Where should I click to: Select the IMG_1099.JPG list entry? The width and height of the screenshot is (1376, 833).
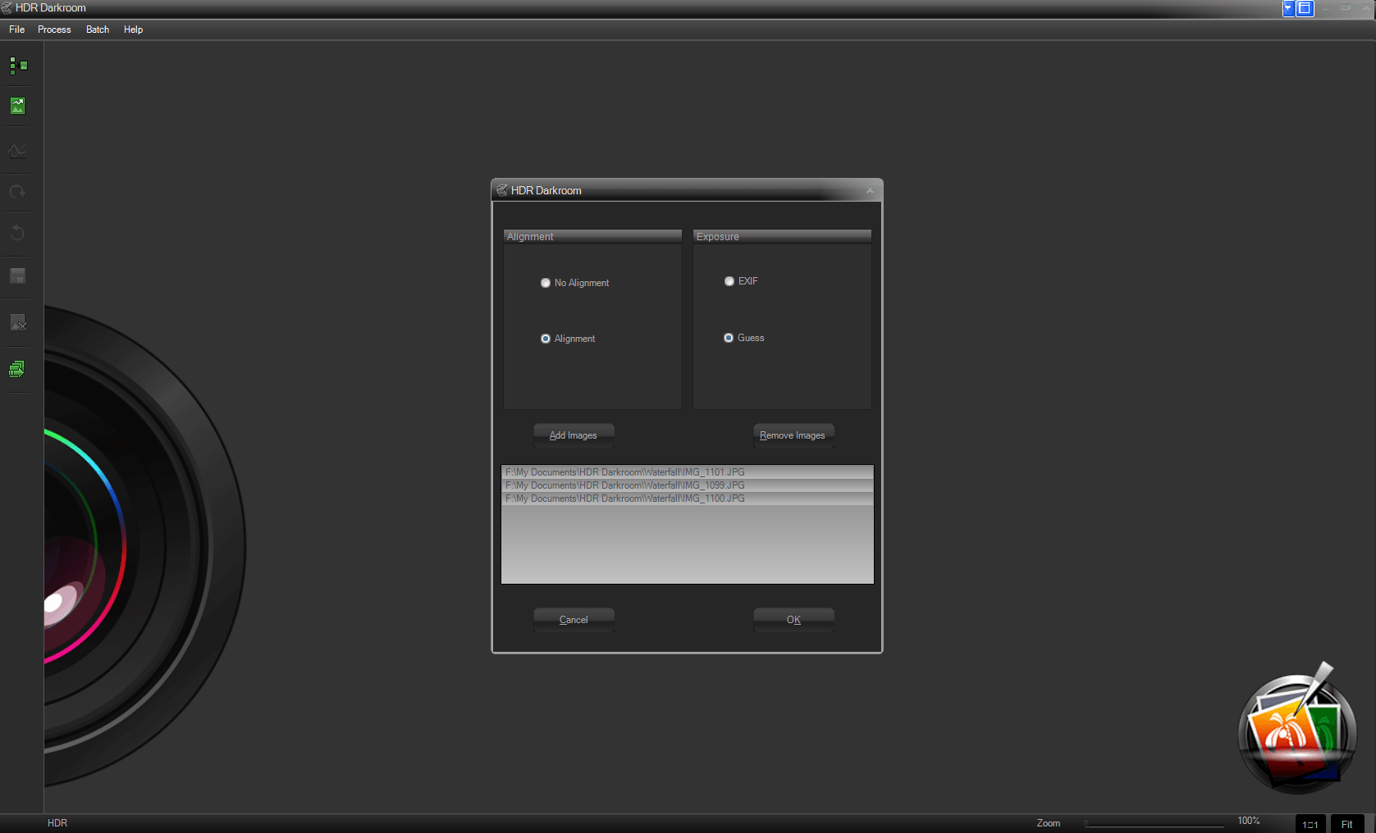coord(687,485)
